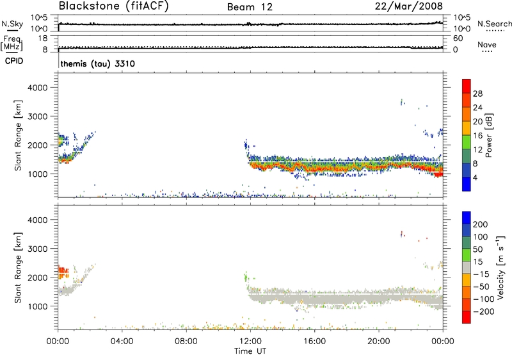Viewport: 512px width, 355px height.
Task: Click the "Freq. [MHz]" axis label
Action: click(12, 43)
